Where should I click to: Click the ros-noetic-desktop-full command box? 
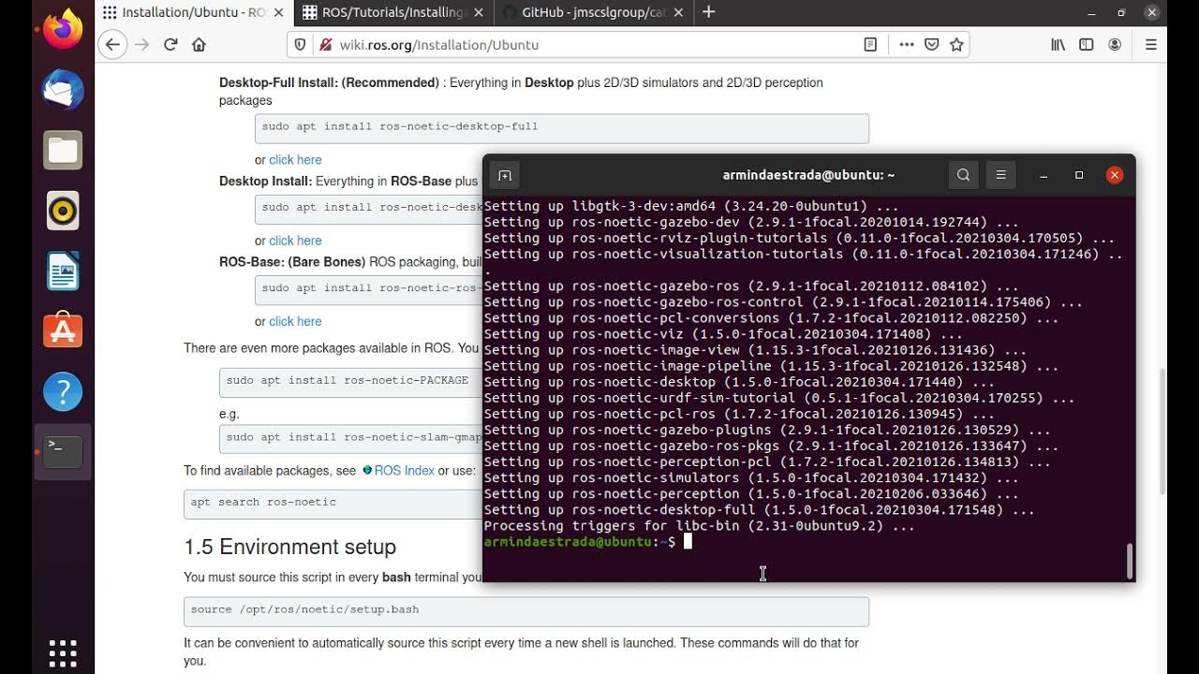point(562,128)
